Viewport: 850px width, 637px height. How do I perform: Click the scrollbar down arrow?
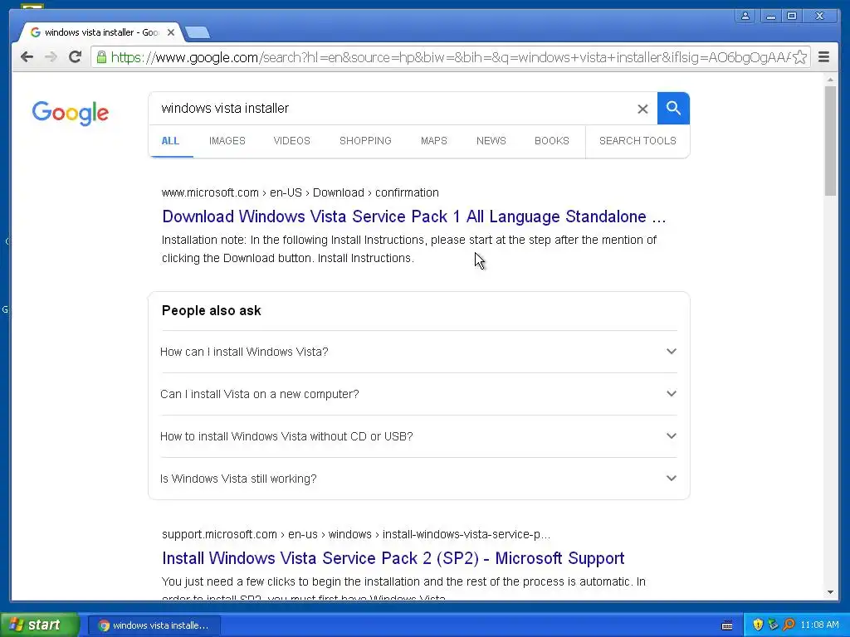pos(830,592)
